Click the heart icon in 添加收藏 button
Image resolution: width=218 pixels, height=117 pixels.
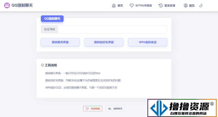[x=87, y=109]
